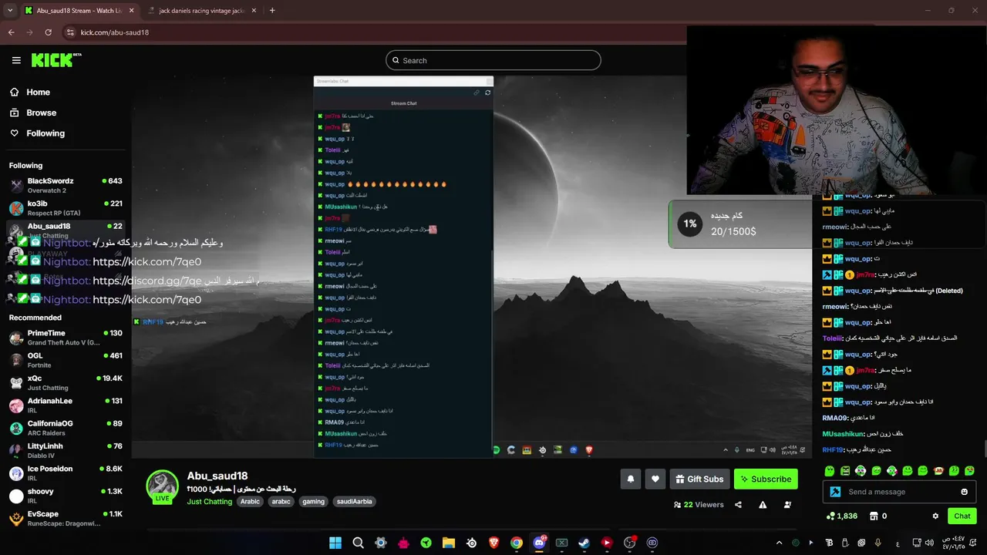Open chat settings gear
This screenshot has height=555, width=987.
pos(935,516)
